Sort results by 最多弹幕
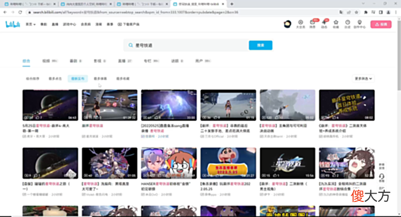 point(100,79)
